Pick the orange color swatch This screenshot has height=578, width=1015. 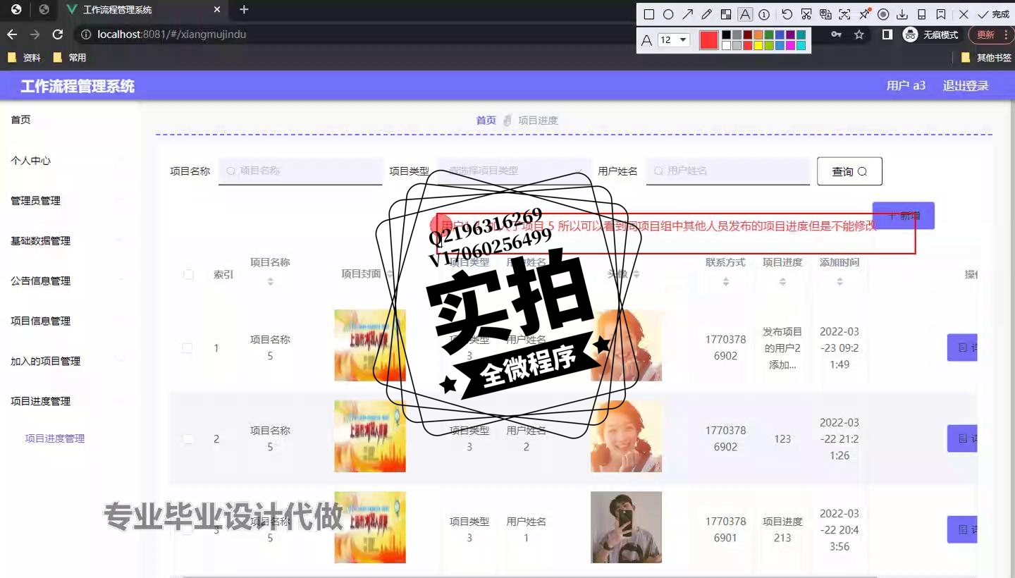coord(758,35)
